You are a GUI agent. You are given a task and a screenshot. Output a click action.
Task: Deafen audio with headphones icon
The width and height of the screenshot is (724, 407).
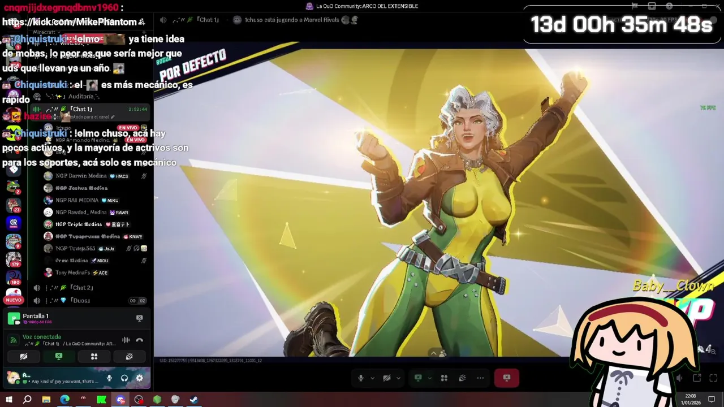124,378
